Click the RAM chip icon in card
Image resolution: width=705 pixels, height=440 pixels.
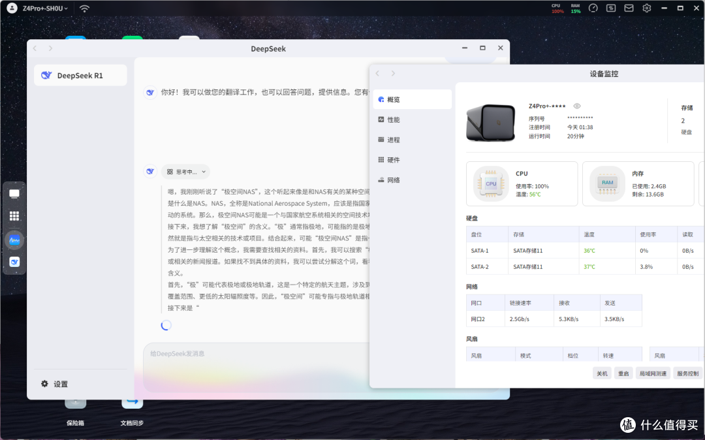[608, 183]
